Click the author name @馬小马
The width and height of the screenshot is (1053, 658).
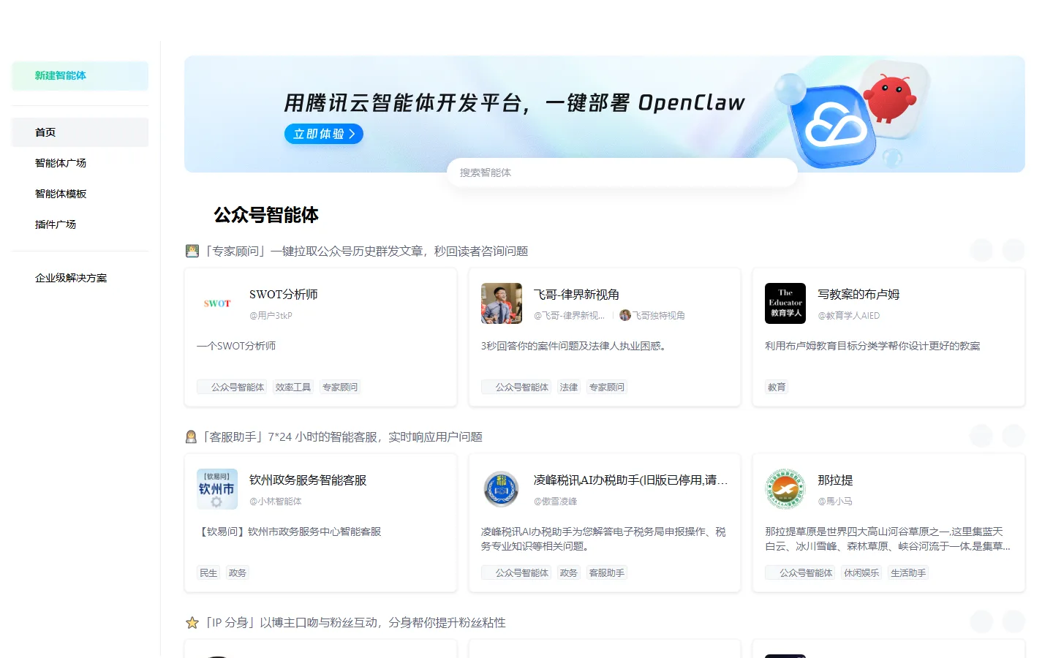pyautogui.click(x=835, y=502)
